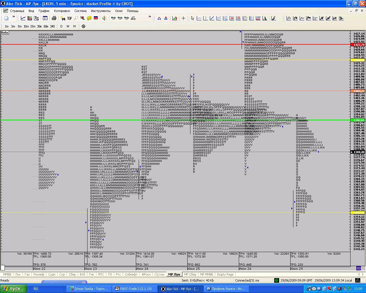This screenshot has width=366, height=293.
Task: Click the speaker sound icon in toolbar
Action: [x=104, y=18]
